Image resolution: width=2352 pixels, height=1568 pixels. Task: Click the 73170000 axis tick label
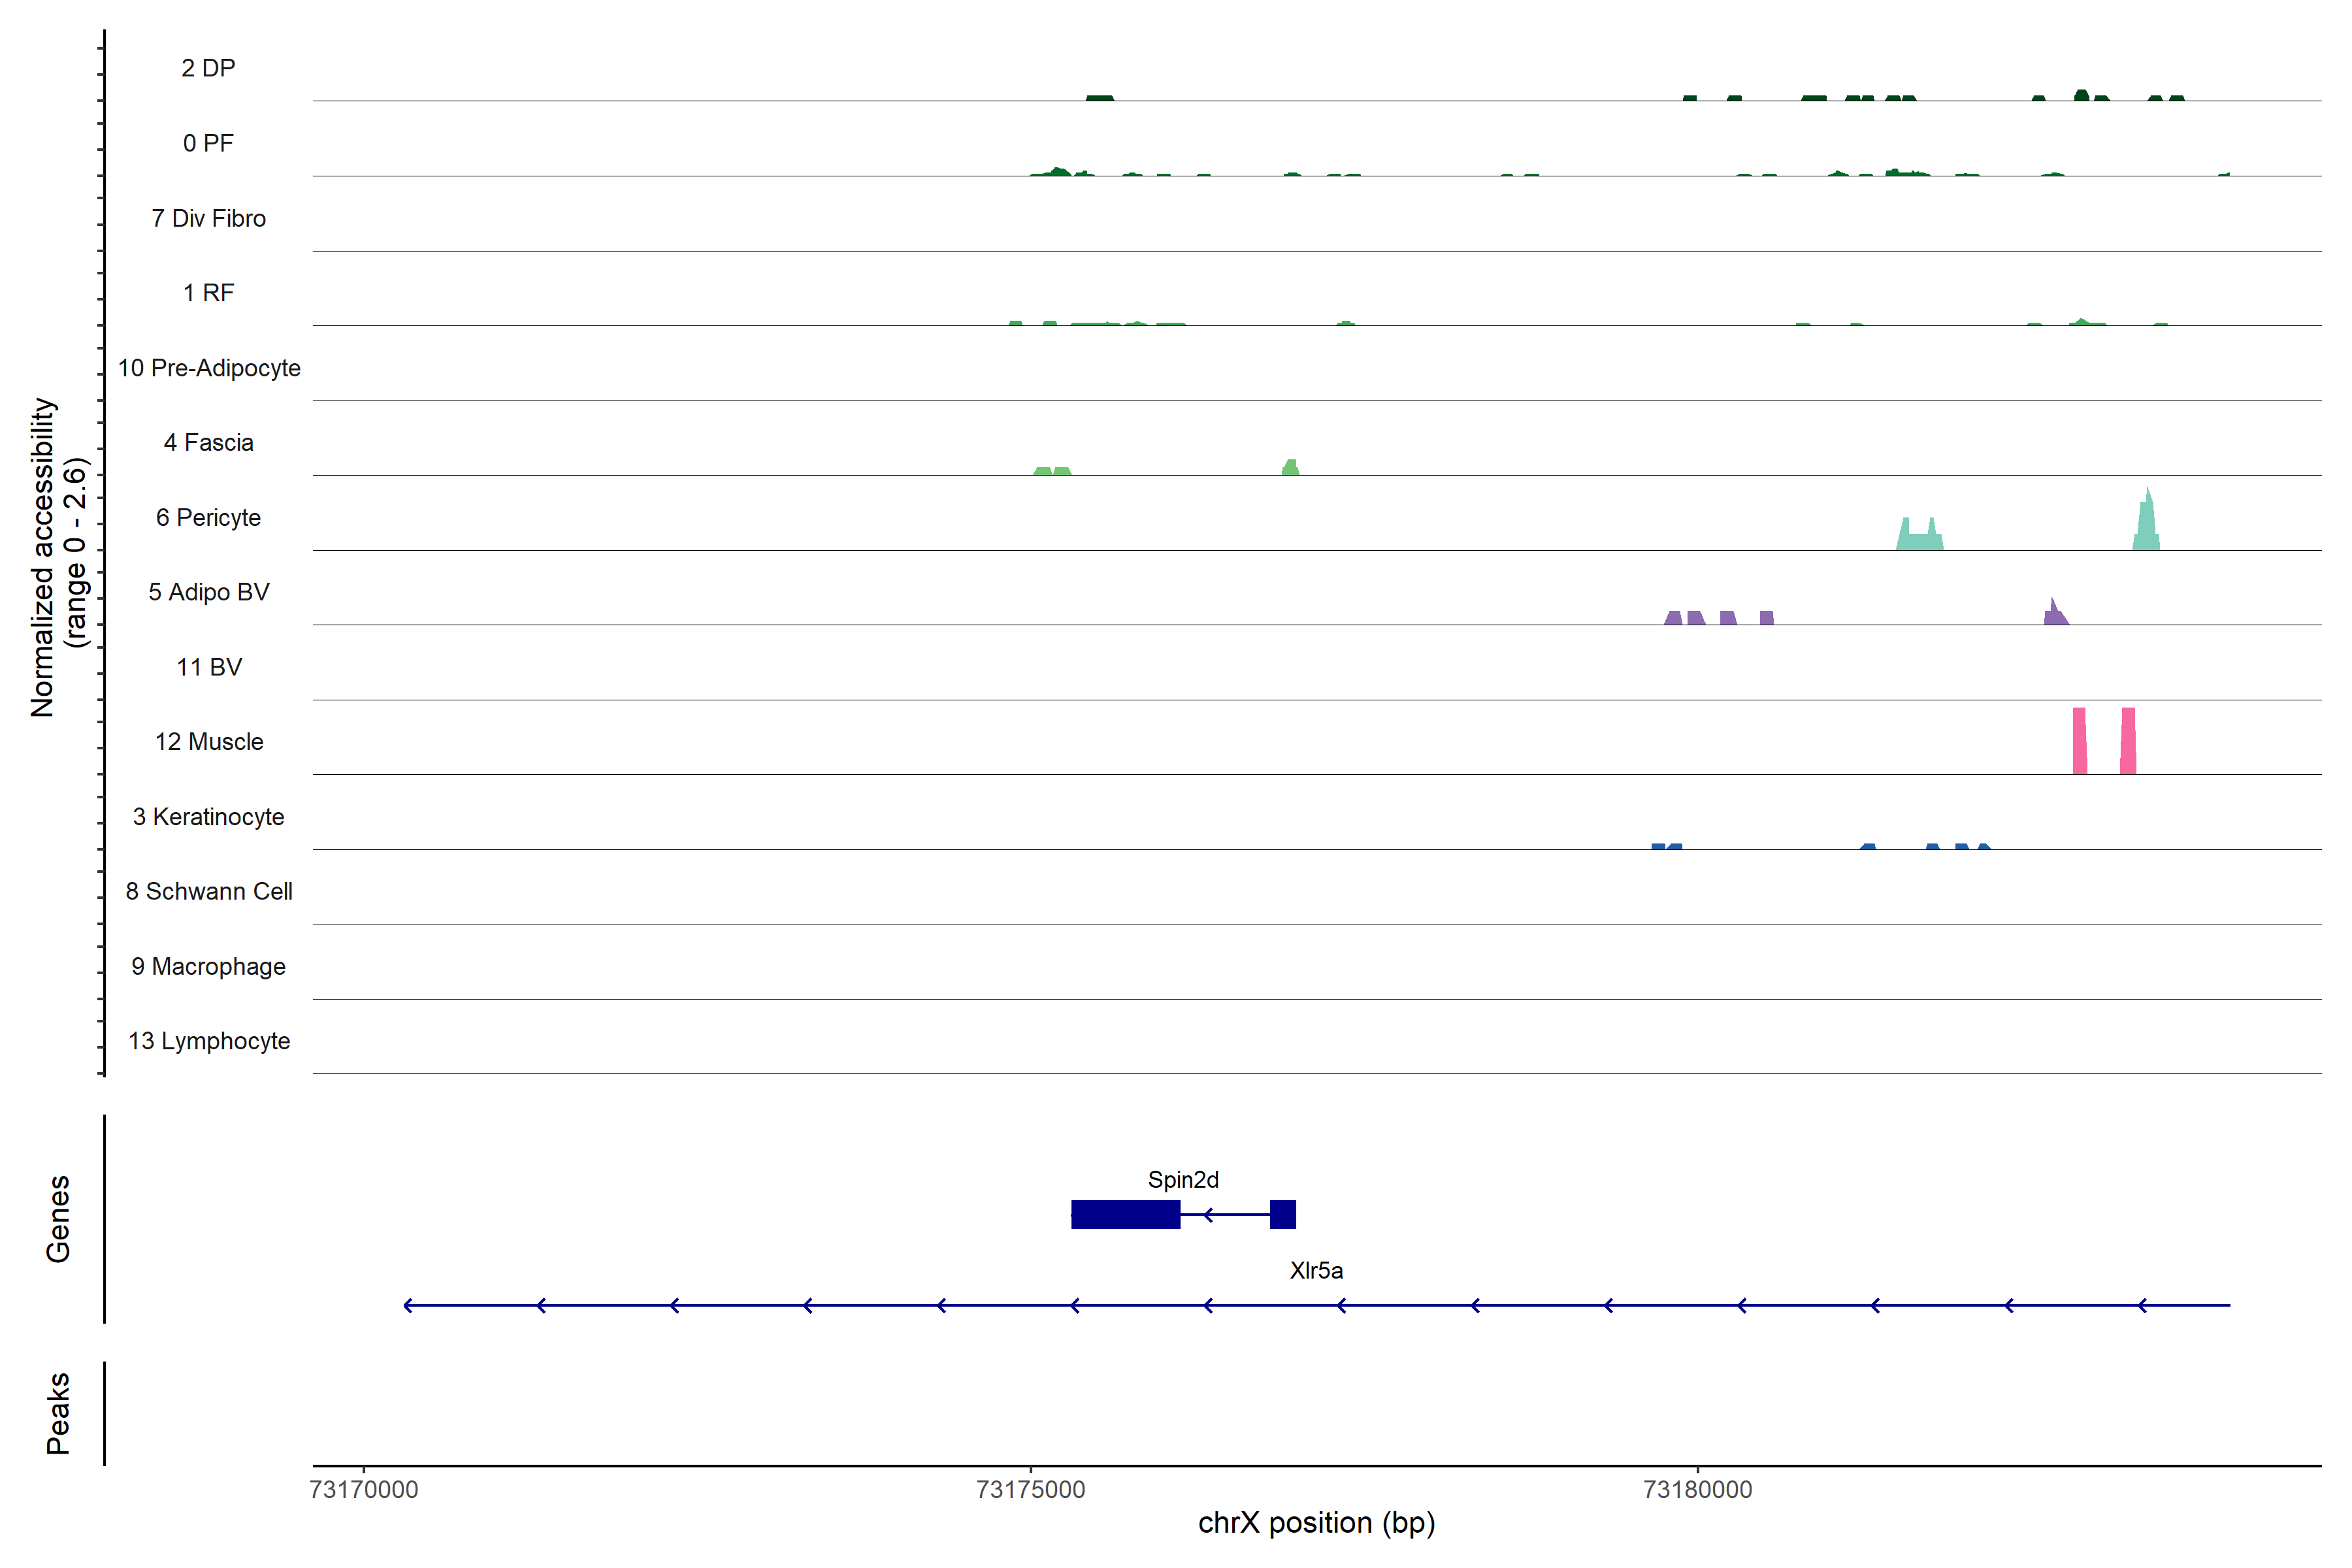(364, 1490)
